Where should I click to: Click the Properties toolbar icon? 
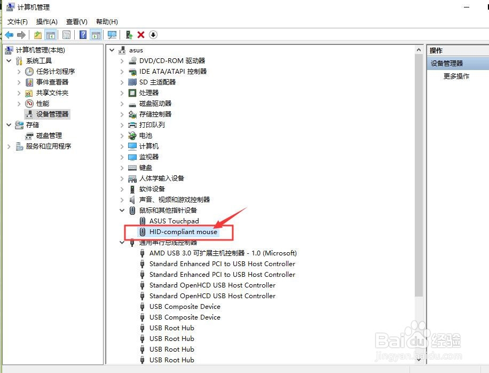click(66, 35)
